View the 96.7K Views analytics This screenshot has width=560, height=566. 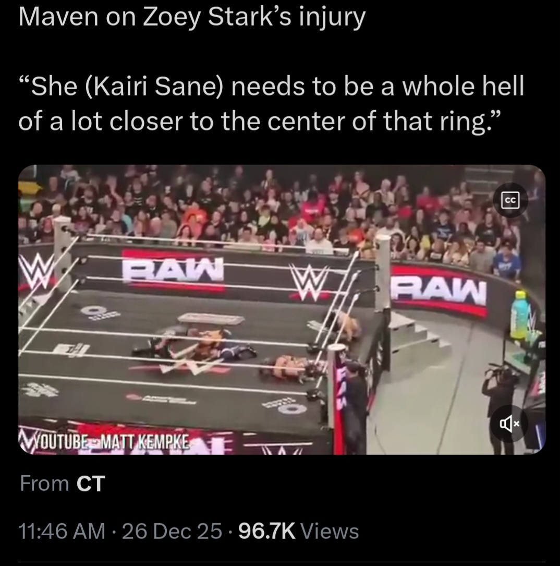tap(299, 531)
